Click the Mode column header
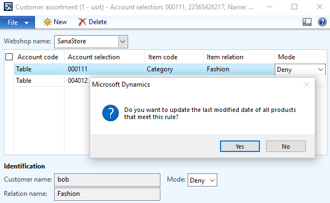Screen dimensions: 330x203 coord(300,57)
